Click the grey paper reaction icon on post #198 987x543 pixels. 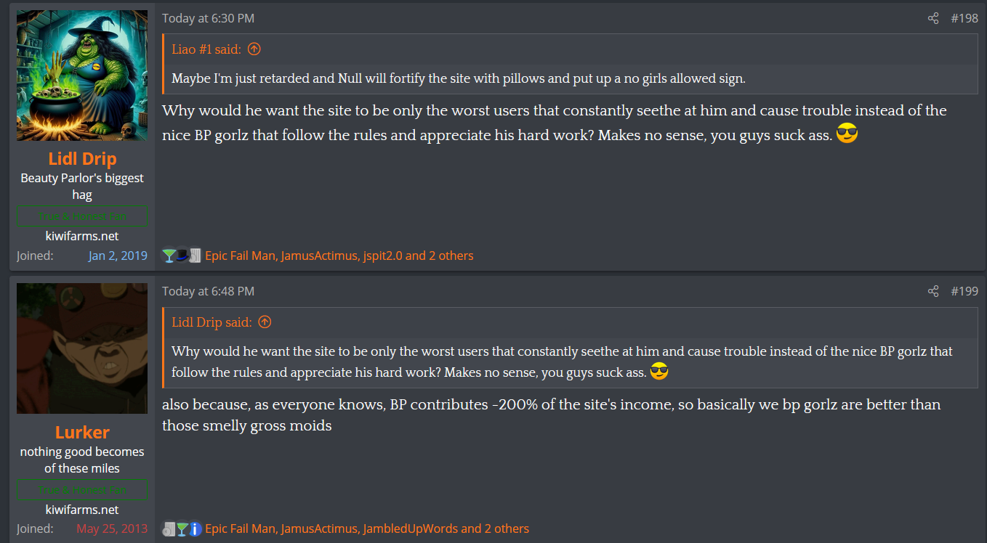click(195, 256)
